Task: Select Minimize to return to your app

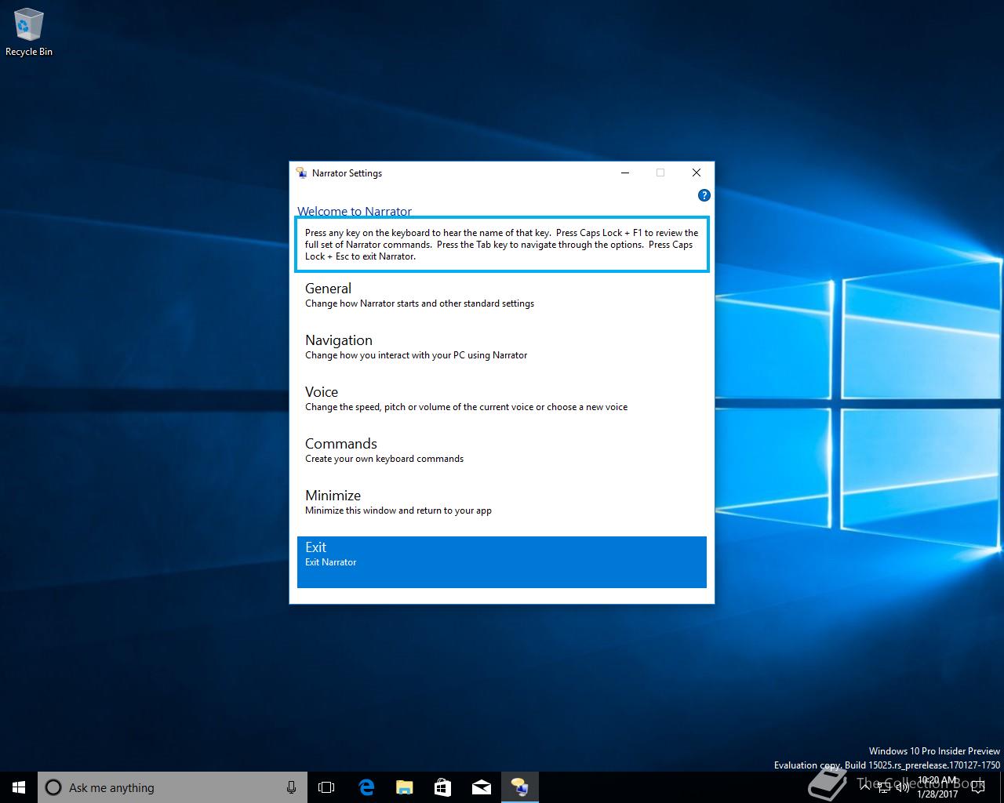Action: [x=502, y=511]
